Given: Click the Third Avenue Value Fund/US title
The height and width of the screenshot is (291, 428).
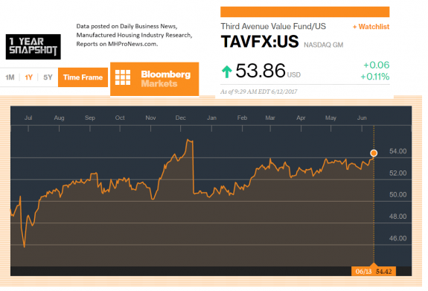Looking at the screenshot, I should [273, 26].
